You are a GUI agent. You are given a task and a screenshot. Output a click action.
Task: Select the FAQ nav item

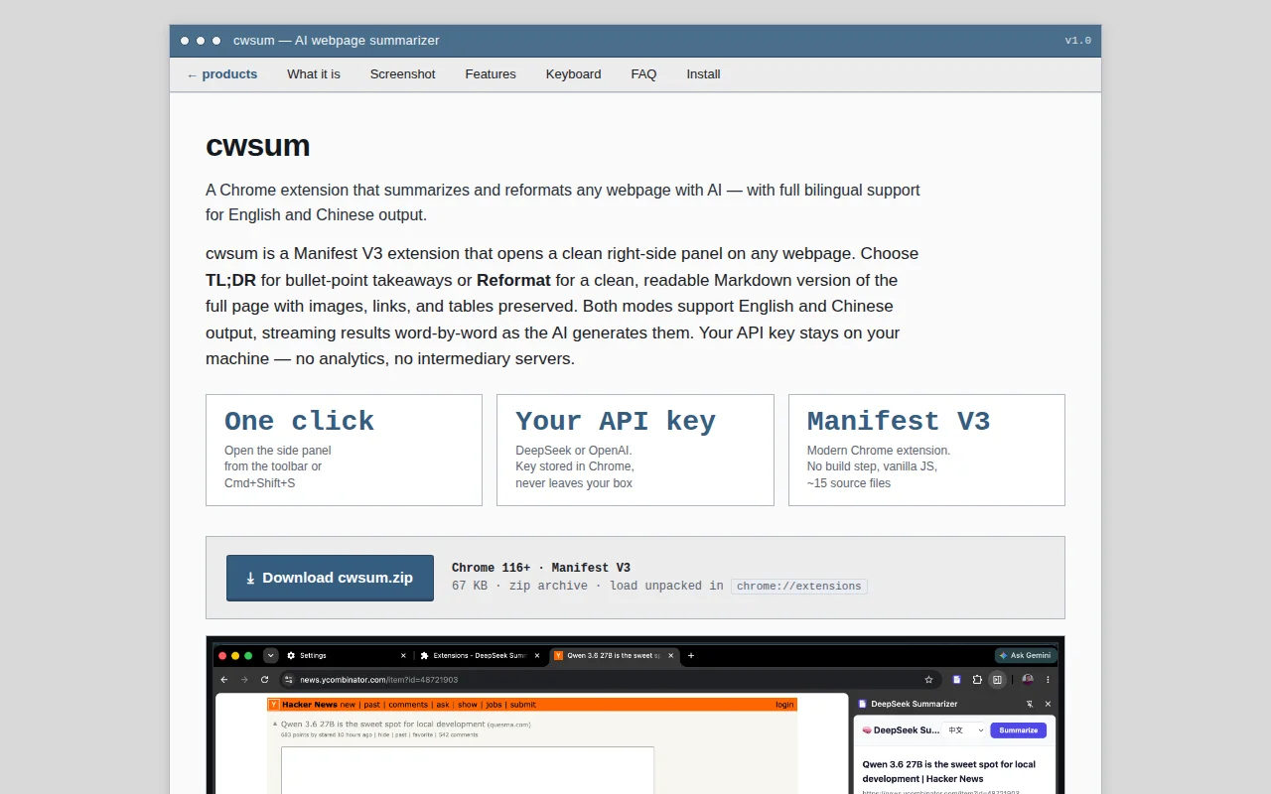643,74
